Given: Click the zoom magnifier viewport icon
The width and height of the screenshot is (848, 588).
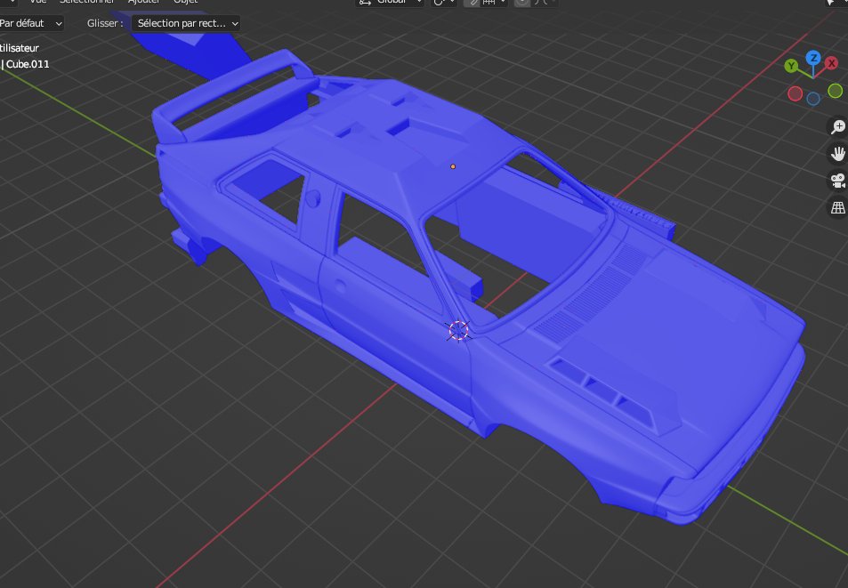Looking at the screenshot, I should click(x=836, y=126).
